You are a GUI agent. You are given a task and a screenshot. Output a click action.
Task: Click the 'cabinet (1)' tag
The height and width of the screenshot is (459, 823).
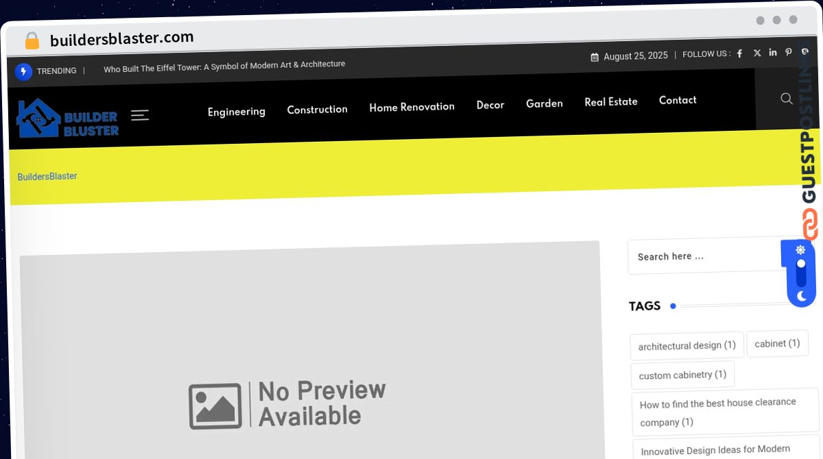point(777,343)
